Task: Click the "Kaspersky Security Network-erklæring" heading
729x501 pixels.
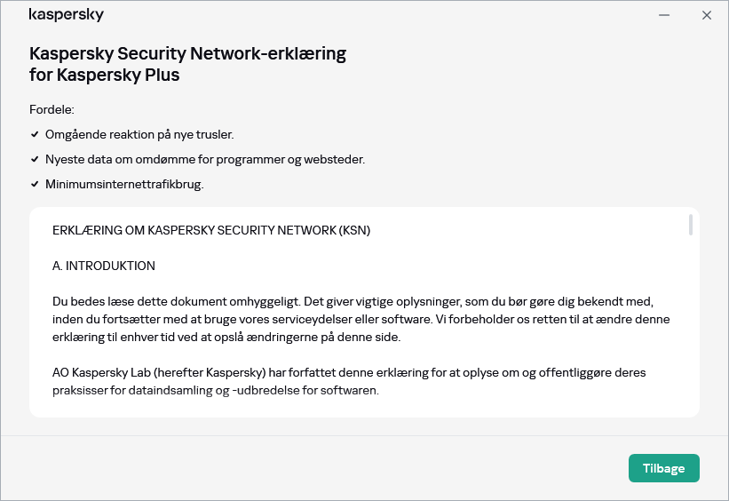Action: click(x=187, y=53)
